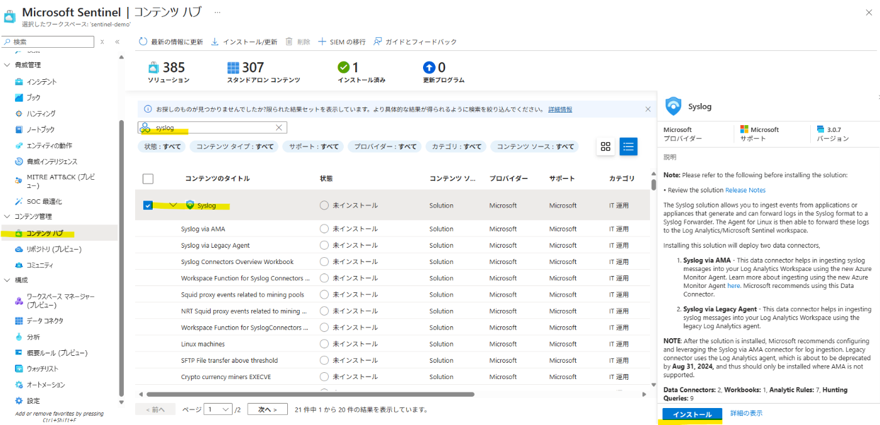Viewport: 880px width, 425px height.
Task: Open 分析 in the sidebar
Action: 33,337
